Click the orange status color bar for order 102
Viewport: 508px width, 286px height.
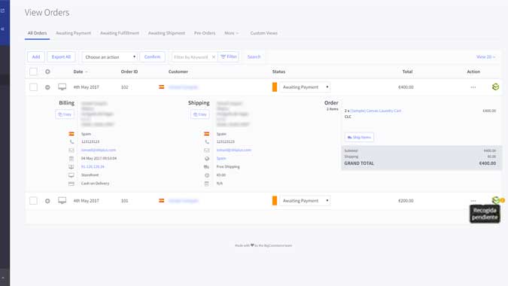(275, 87)
